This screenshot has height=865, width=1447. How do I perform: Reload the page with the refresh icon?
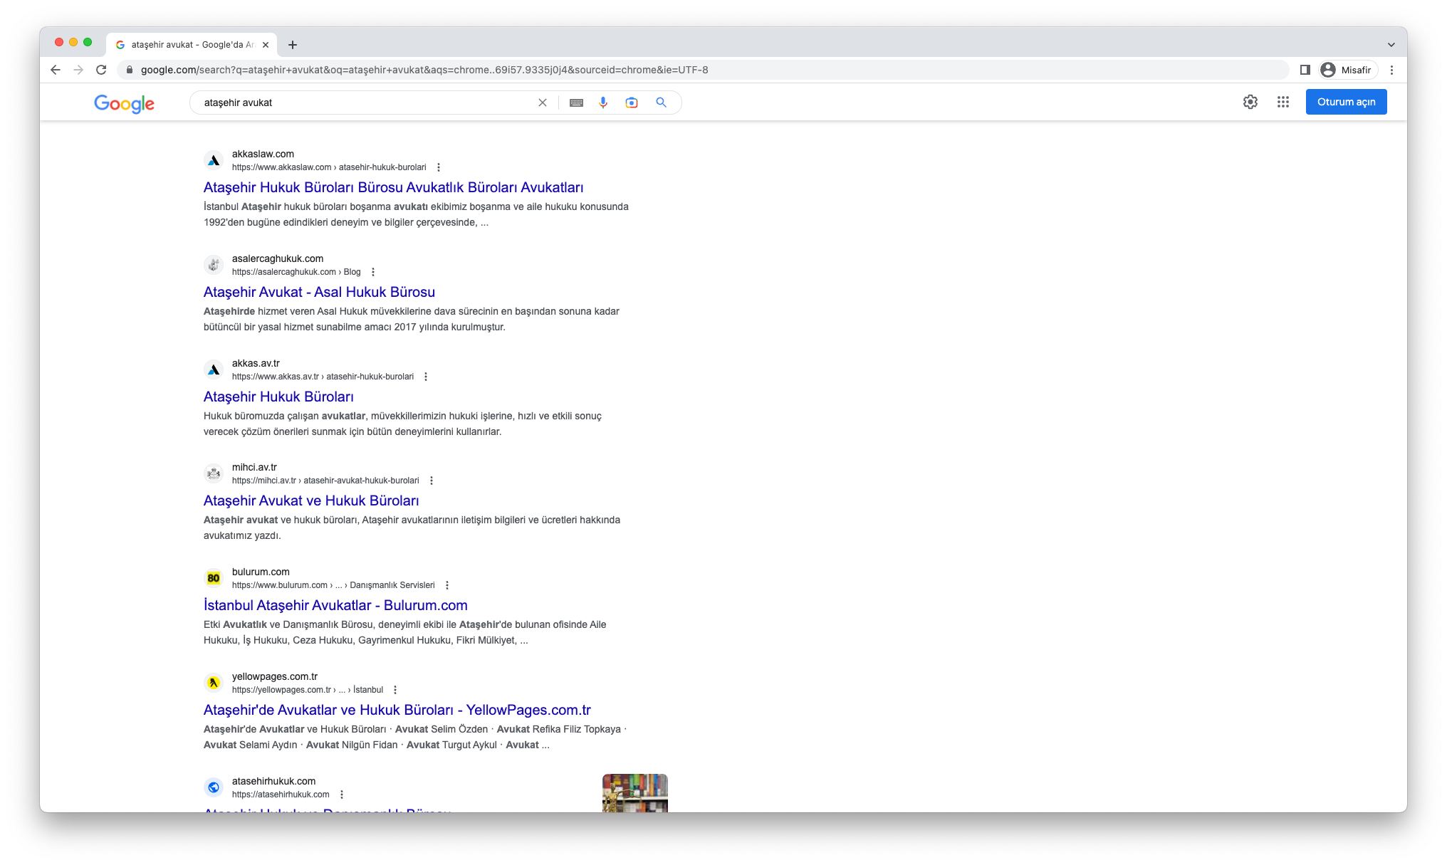(x=101, y=70)
